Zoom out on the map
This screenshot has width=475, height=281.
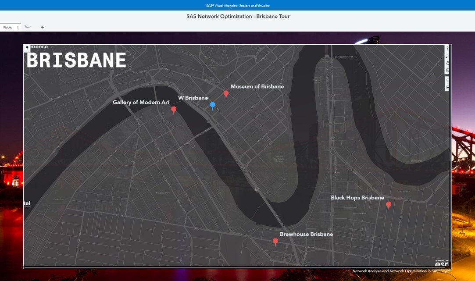pyautogui.click(x=447, y=88)
